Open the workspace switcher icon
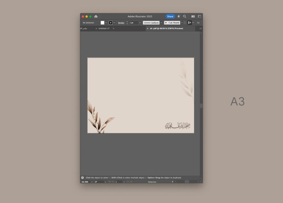This screenshot has height=203, width=283. click(x=199, y=16)
